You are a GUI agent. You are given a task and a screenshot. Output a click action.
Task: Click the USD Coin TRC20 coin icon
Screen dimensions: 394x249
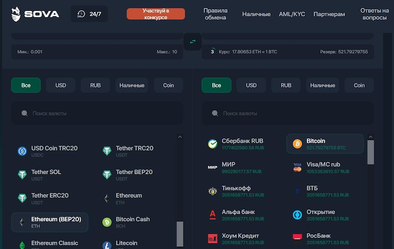pos(23,151)
